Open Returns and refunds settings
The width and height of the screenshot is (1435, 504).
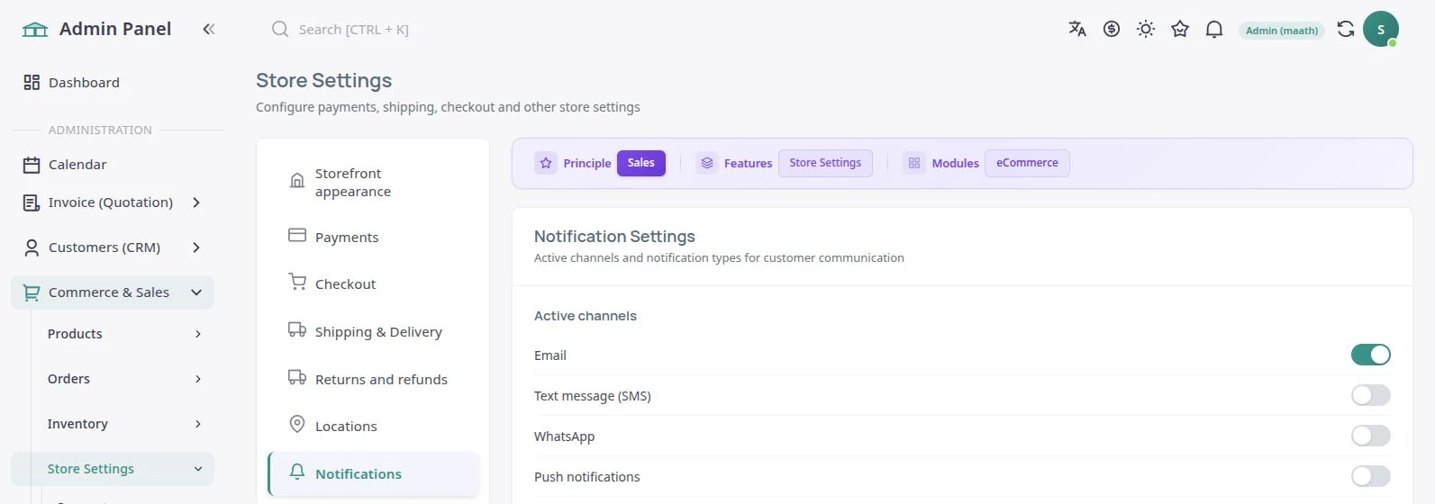click(374, 379)
